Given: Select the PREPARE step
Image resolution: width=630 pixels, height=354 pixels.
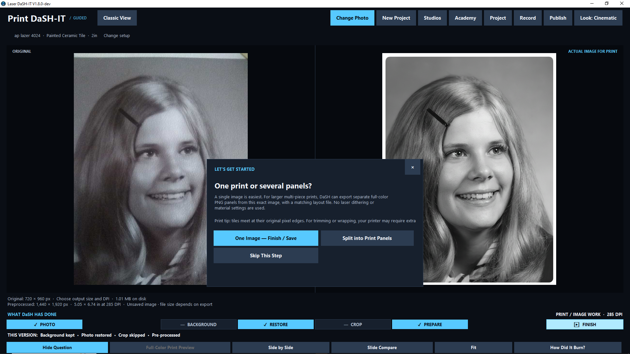Looking at the screenshot, I should (430, 324).
